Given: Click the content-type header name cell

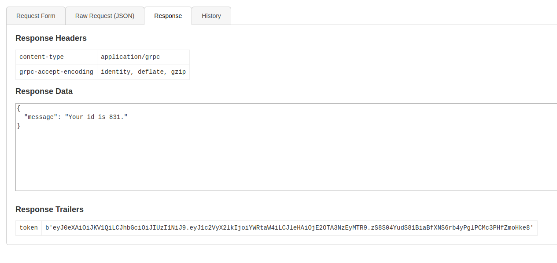Looking at the screenshot, I should [41, 57].
